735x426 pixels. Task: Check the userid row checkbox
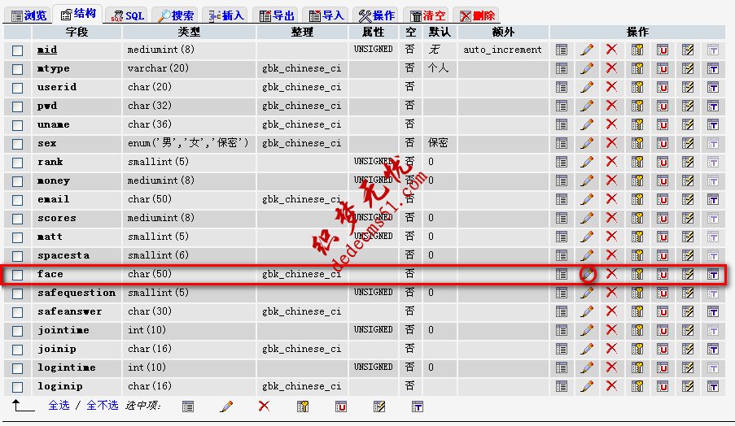[x=17, y=88]
